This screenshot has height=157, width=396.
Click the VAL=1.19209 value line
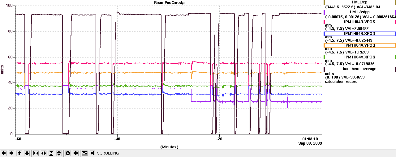coord(347,52)
